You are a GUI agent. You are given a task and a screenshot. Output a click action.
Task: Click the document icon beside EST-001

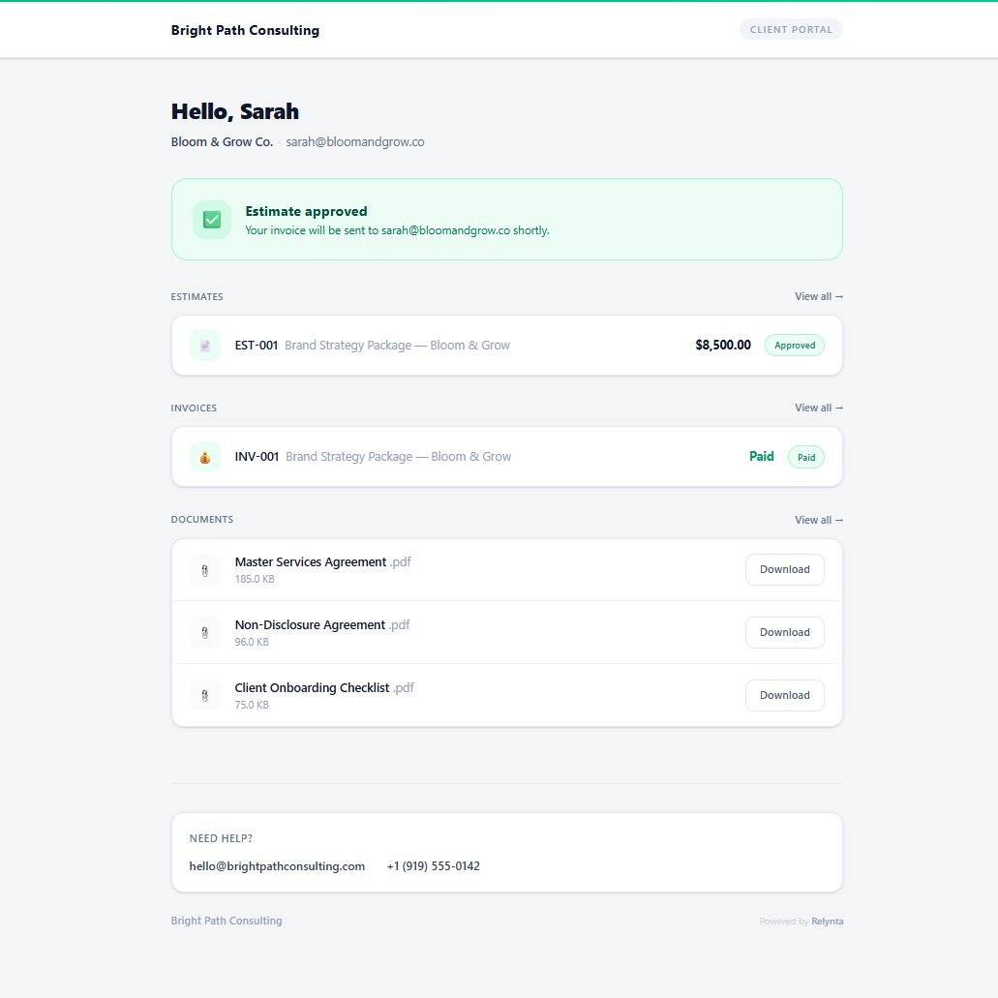tap(204, 345)
